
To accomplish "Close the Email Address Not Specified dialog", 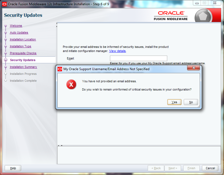I will tap(194, 68).
